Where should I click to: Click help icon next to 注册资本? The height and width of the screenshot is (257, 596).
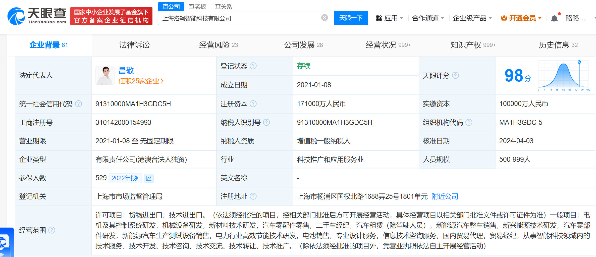253,104
